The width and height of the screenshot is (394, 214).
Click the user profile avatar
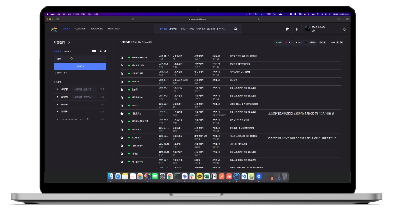pos(307,29)
